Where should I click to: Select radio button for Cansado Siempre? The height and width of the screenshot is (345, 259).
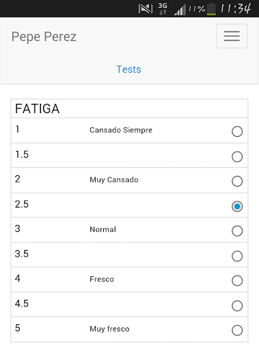click(237, 131)
